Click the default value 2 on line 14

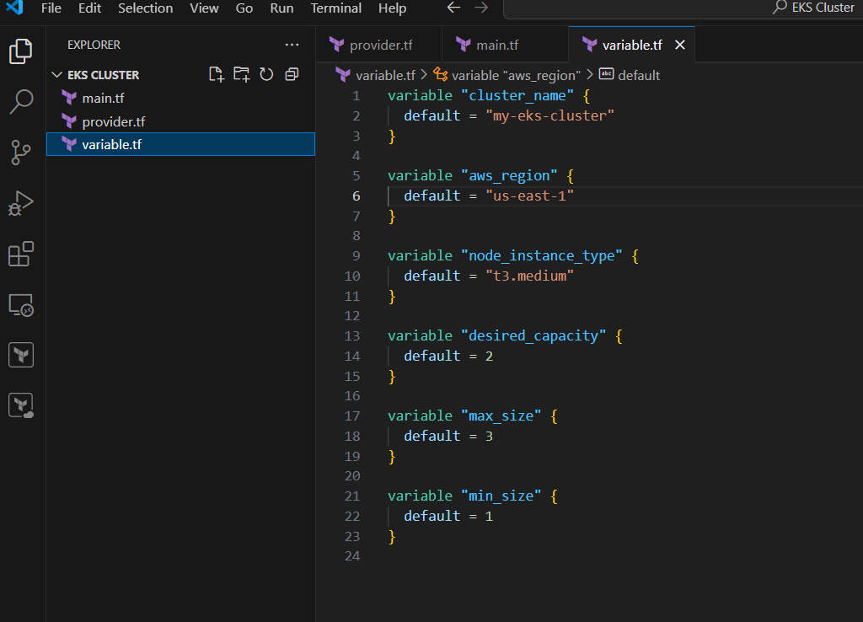[489, 357]
